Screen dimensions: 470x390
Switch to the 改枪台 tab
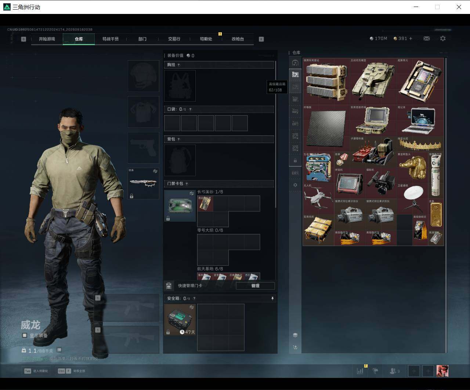pos(238,39)
